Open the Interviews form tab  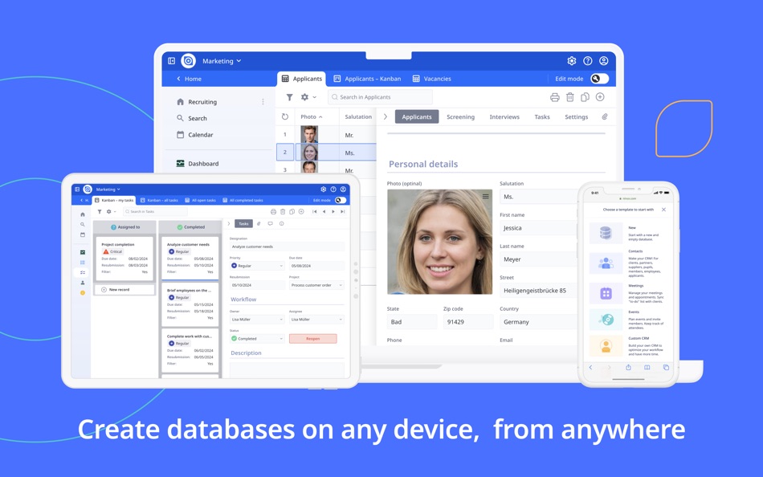point(504,116)
